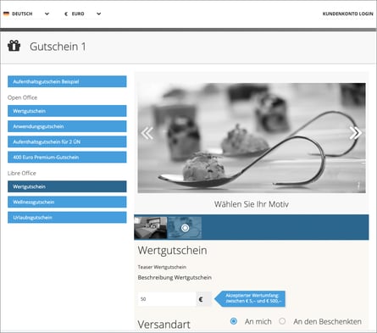Viewport: 377px width, 333px height.
Task: Click the euro symbol beside EURO
Action: point(66,14)
